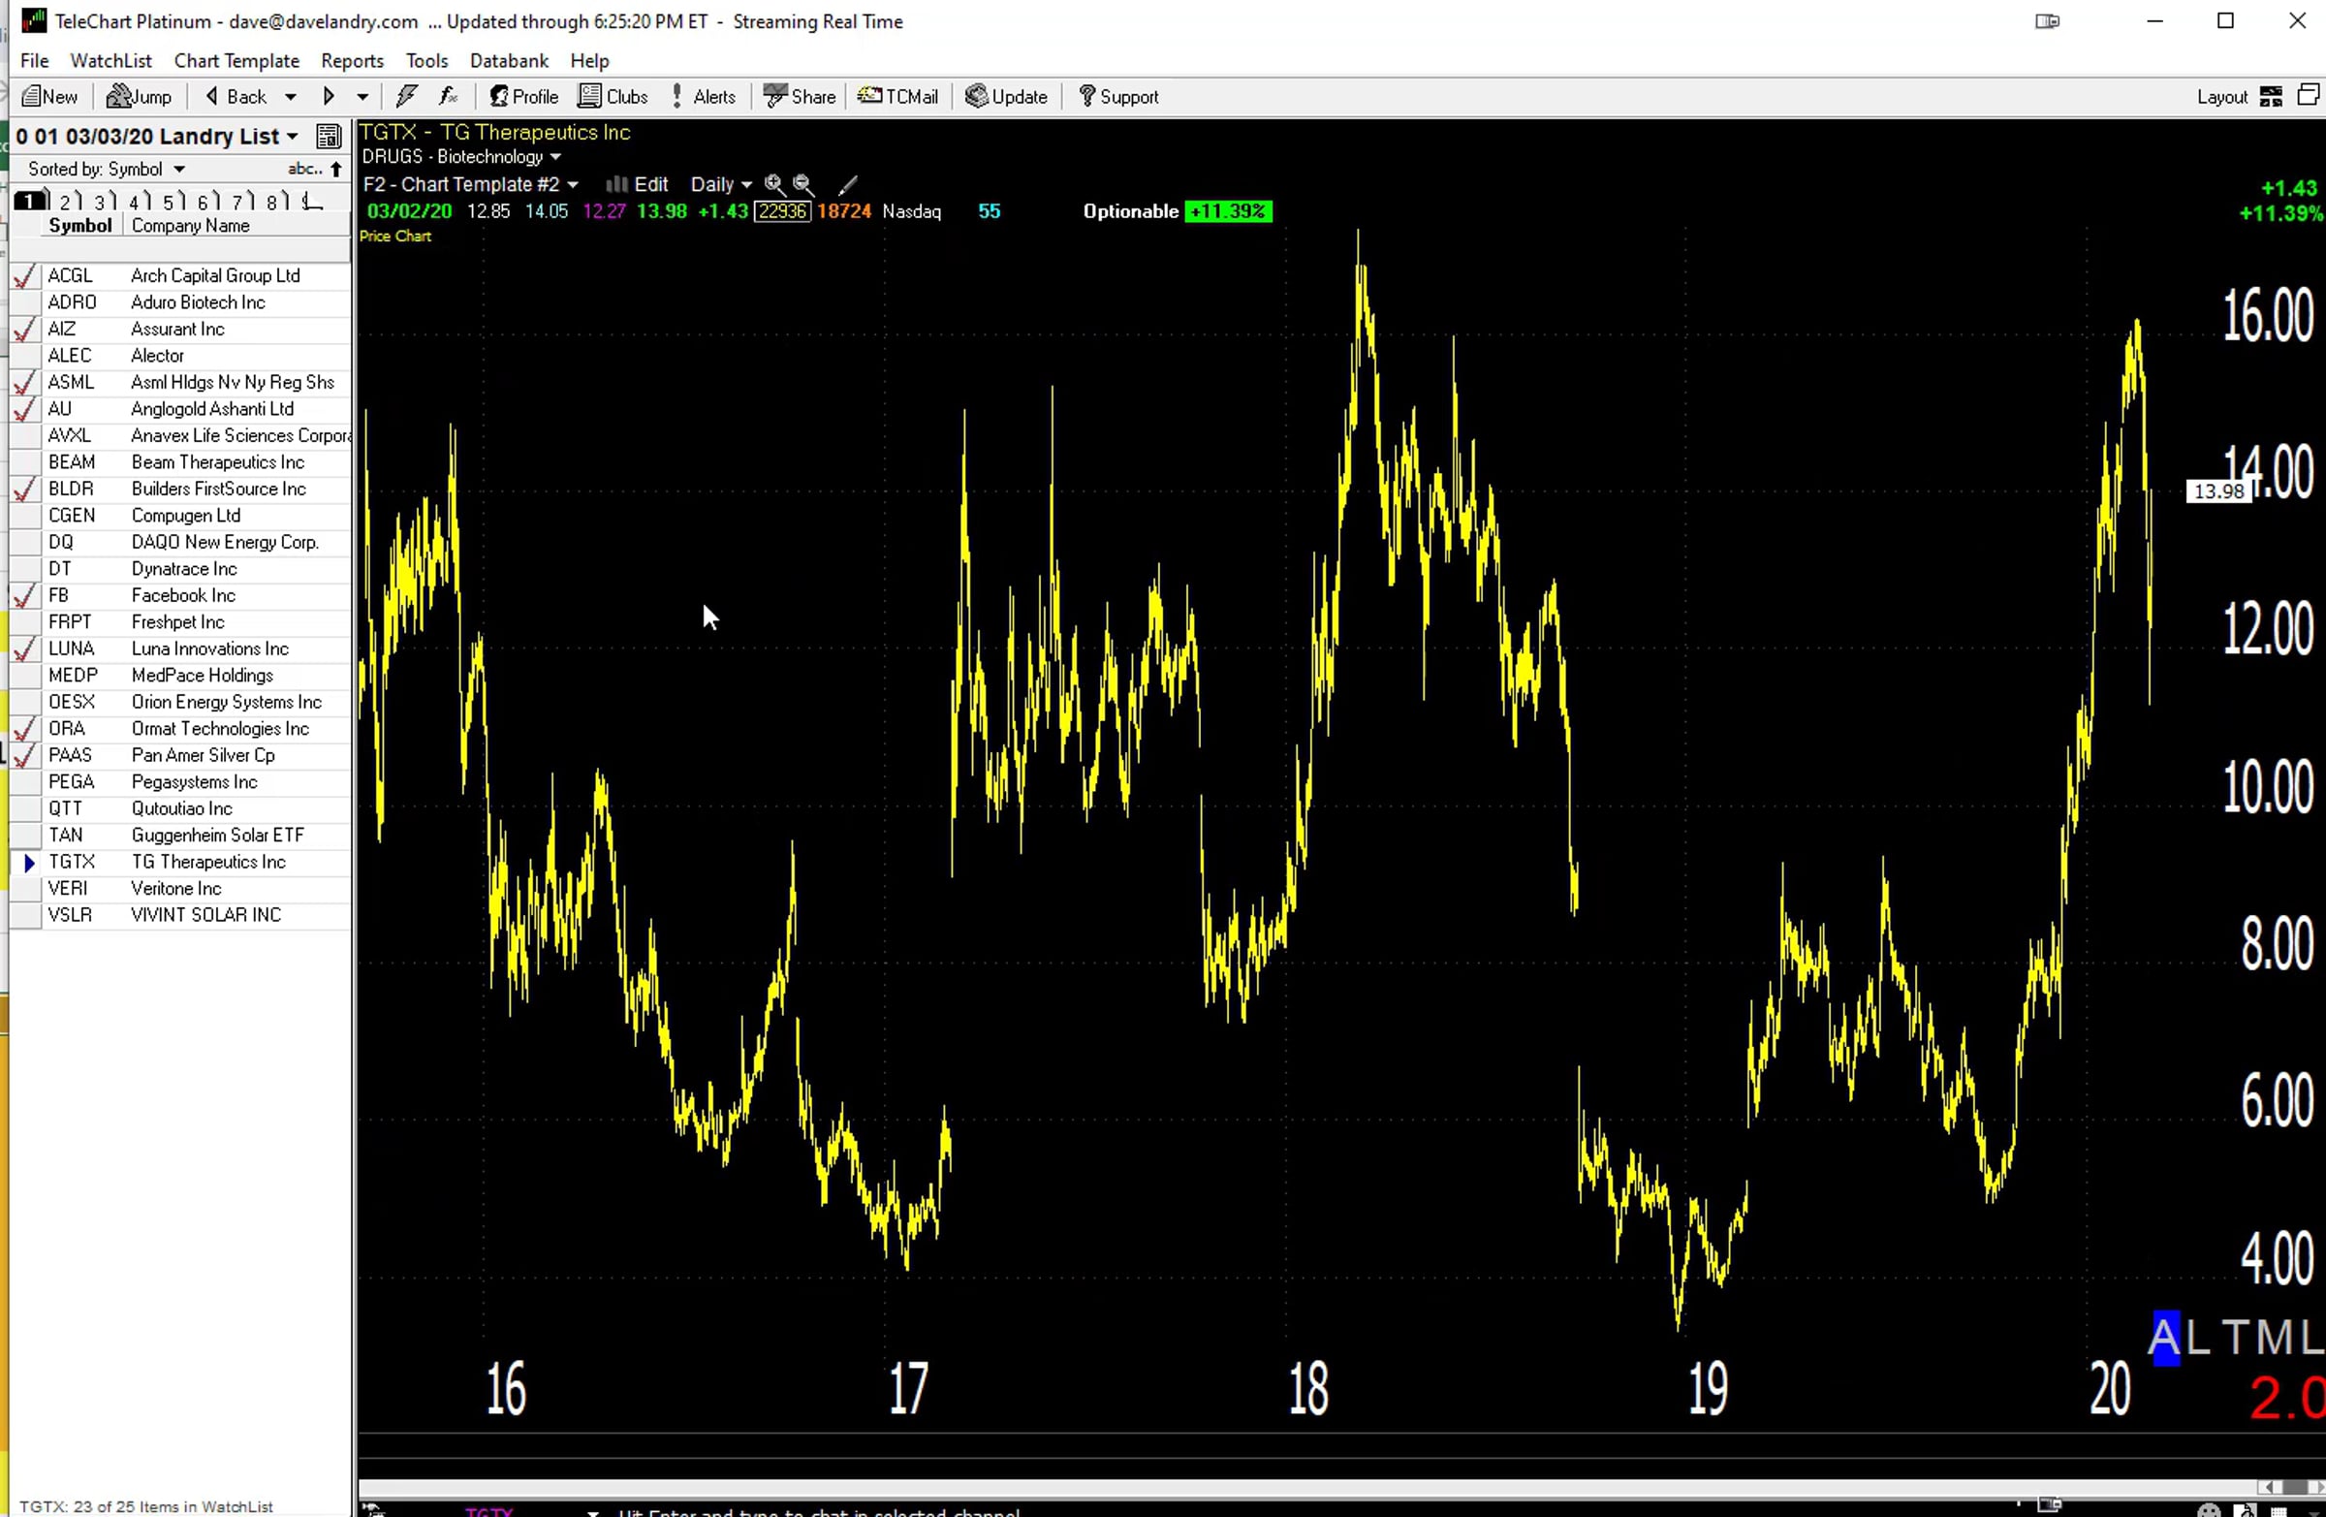The image size is (2326, 1517).
Task: Open Support help
Action: pyautogui.click(x=1118, y=97)
